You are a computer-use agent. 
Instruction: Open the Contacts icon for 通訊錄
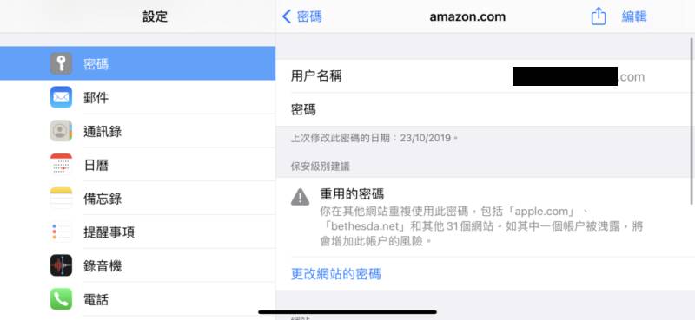(61, 131)
